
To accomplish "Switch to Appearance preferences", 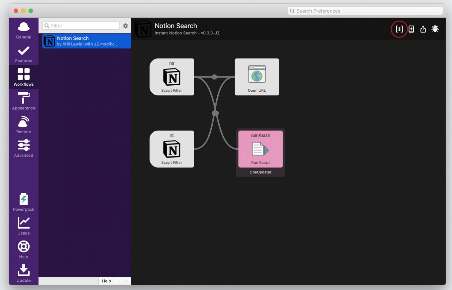I will 23,101.
